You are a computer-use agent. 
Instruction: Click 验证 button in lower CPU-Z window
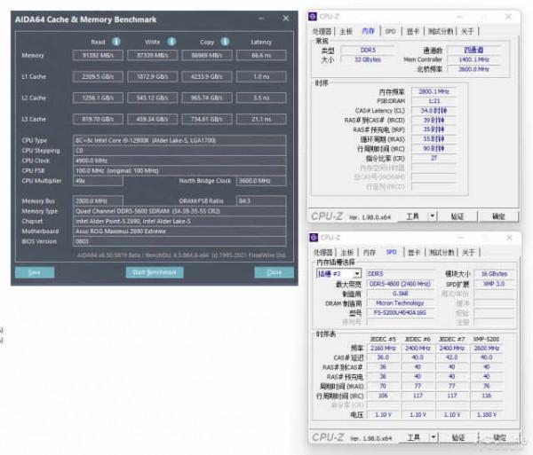tap(457, 437)
